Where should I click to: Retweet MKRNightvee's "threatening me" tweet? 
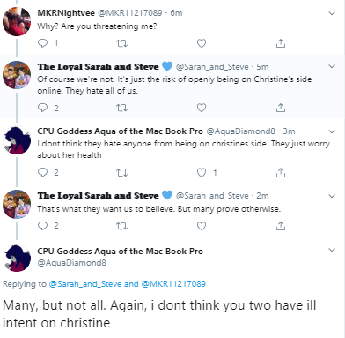[121, 43]
